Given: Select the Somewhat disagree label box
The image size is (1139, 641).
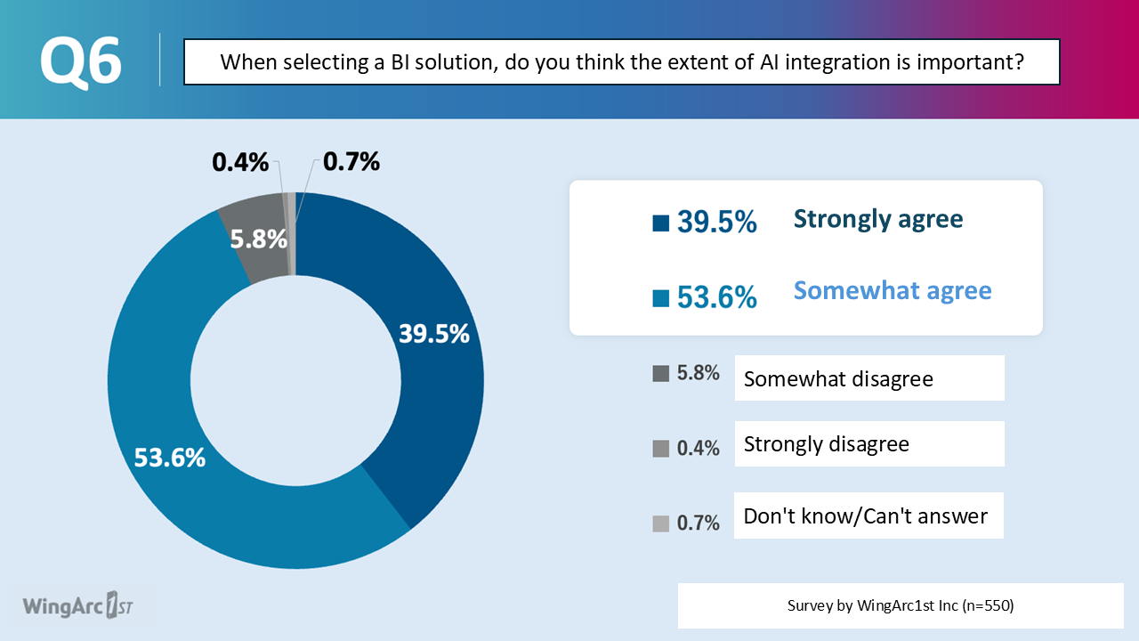Looking at the screenshot, I should (x=869, y=378).
